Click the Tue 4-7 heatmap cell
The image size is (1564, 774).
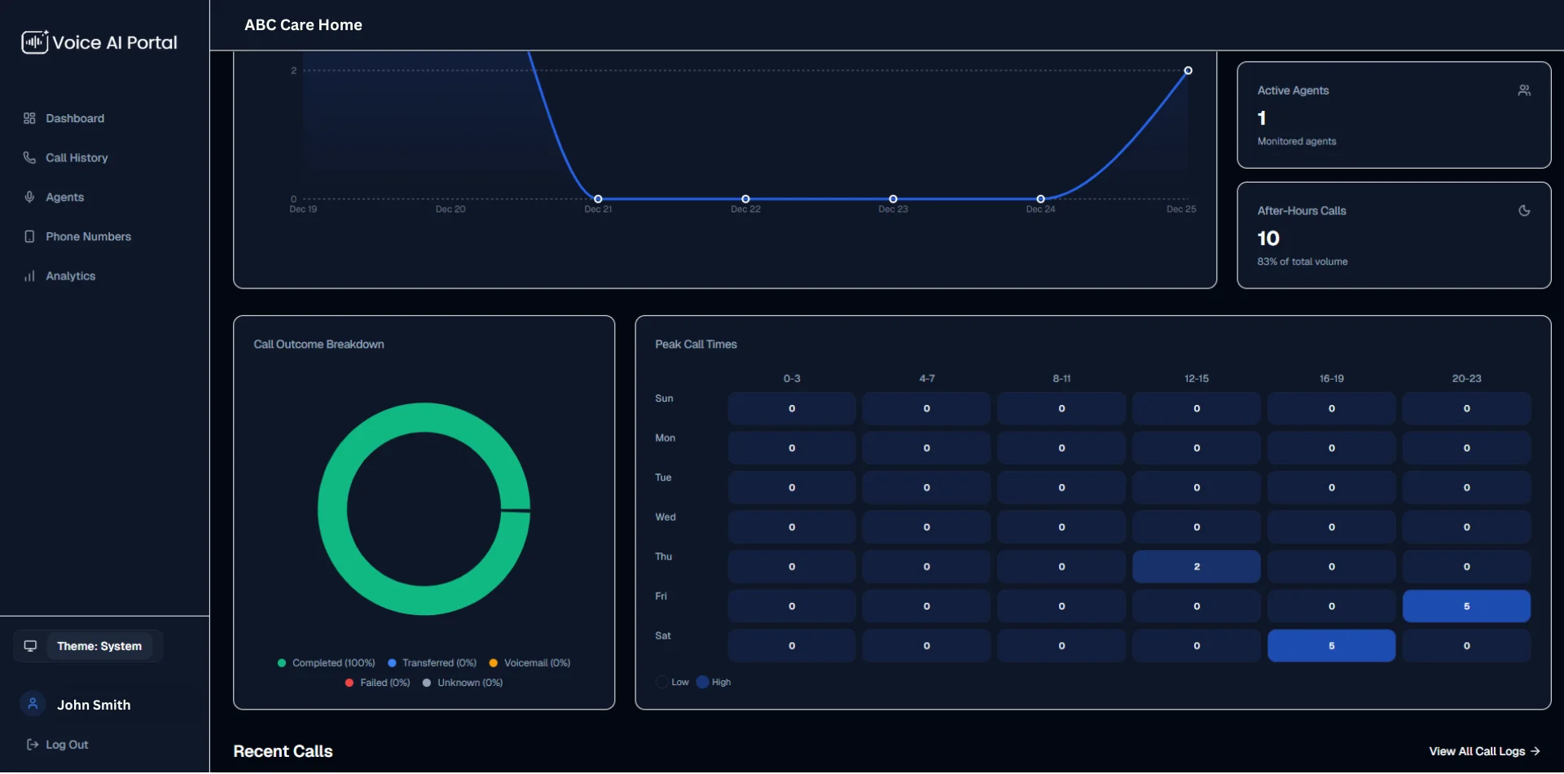[926, 487]
